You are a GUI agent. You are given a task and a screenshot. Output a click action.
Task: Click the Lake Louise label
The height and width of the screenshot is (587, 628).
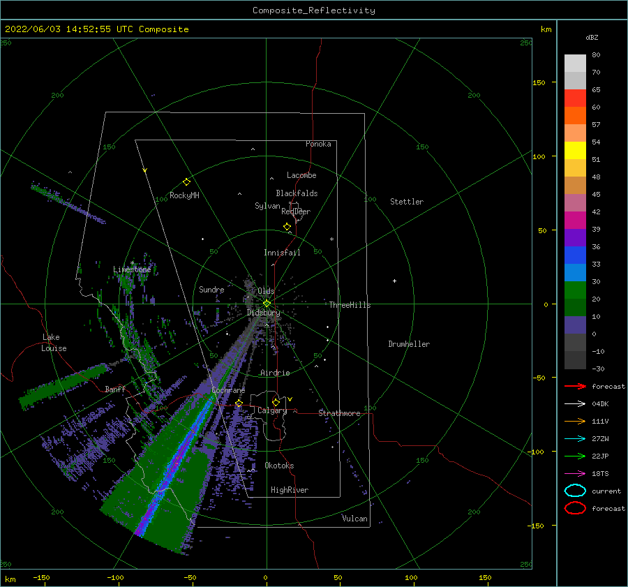[54, 343]
